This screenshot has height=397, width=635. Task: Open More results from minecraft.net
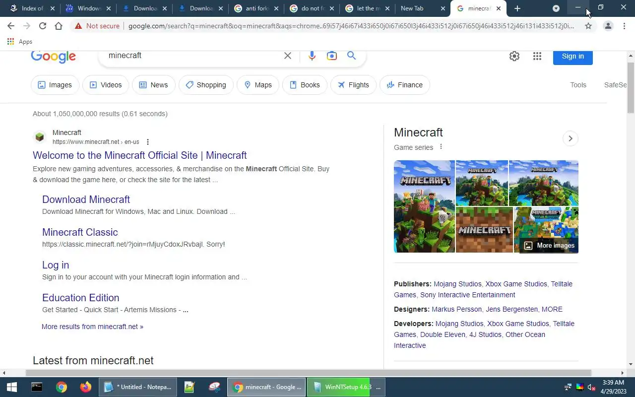[x=92, y=327]
